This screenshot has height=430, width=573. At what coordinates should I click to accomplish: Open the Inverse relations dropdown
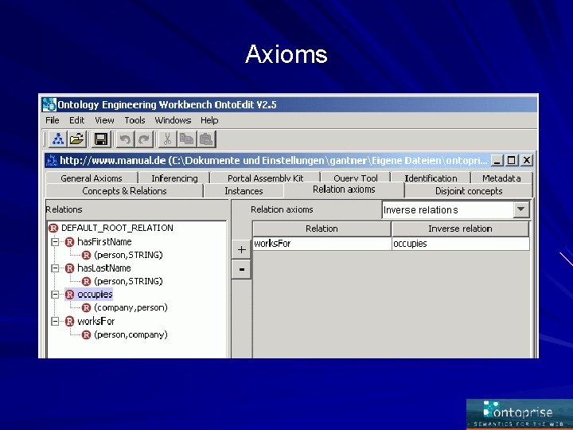point(521,210)
